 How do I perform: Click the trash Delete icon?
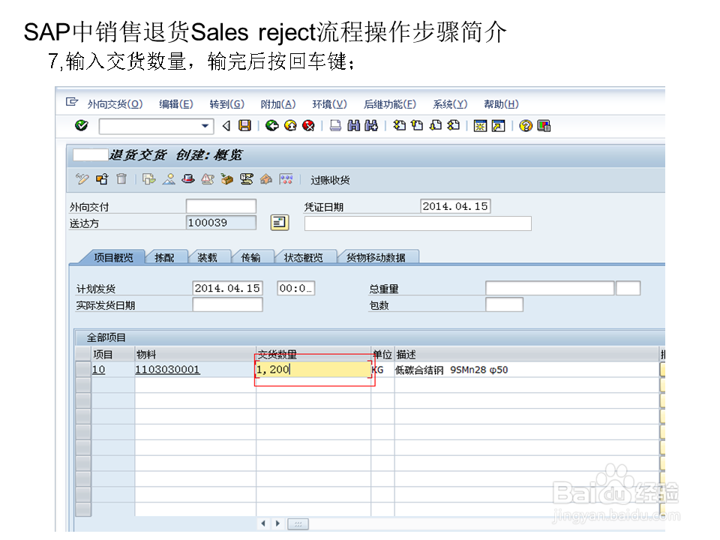pos(121,179)
